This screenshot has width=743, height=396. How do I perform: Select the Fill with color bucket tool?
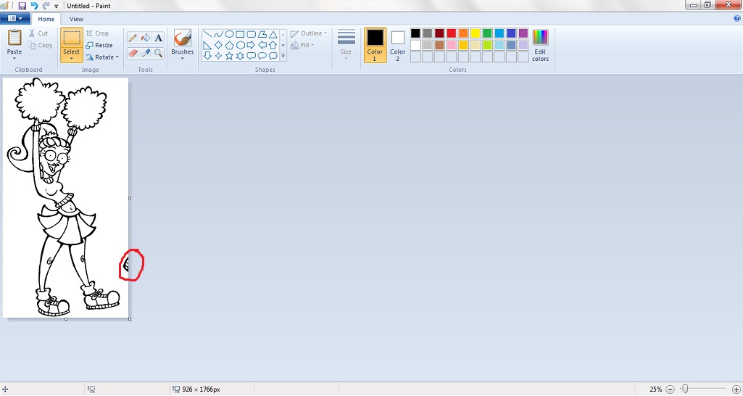coord(146,38)
